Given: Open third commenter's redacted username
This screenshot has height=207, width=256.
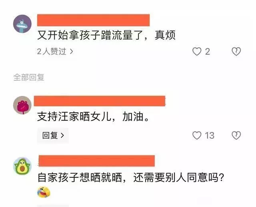Looking at the screenshot, I should (x=97, y=161).
